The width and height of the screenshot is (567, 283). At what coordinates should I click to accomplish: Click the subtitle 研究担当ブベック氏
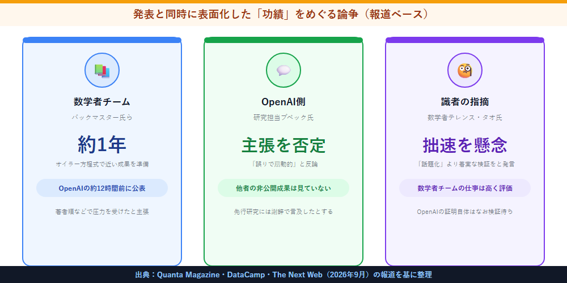tap(283, 118)
